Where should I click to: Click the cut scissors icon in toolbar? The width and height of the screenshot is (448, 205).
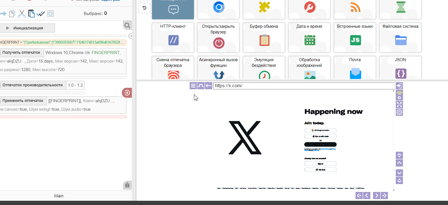tap(22, 14)
